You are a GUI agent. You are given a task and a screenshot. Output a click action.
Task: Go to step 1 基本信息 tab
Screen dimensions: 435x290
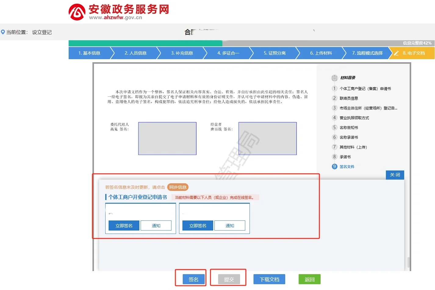89,53
